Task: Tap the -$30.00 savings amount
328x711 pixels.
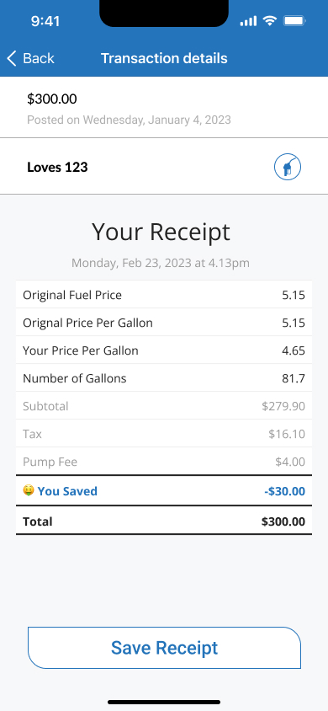Action: click(x=284, y=491)
